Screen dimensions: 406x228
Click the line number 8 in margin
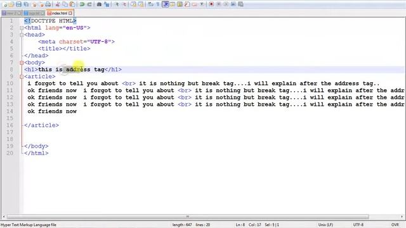11,70
